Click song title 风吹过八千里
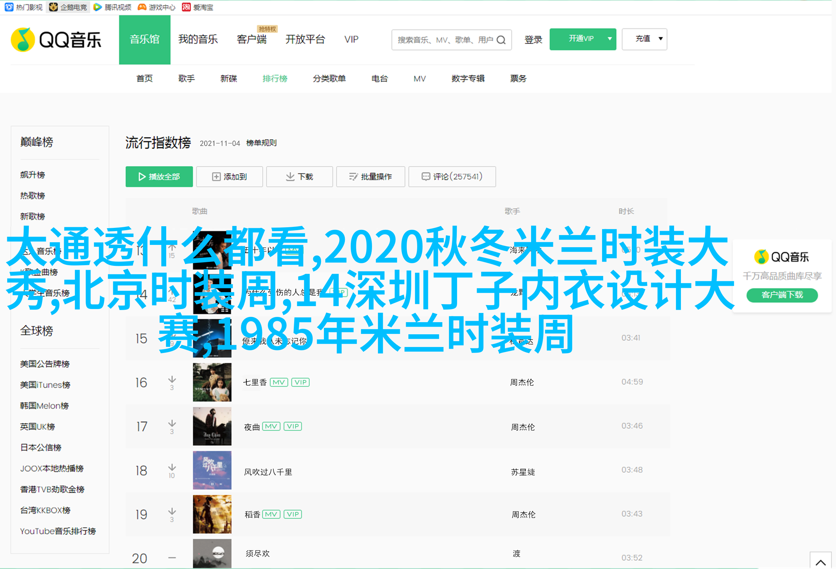This screenshot has width=836, height=569. (268, 472)
